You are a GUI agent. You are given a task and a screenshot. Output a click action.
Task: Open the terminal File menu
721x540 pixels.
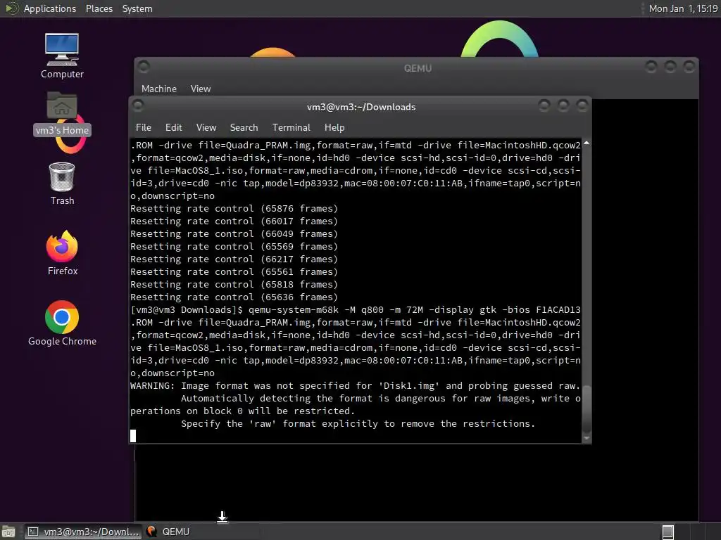pos(144,127)
